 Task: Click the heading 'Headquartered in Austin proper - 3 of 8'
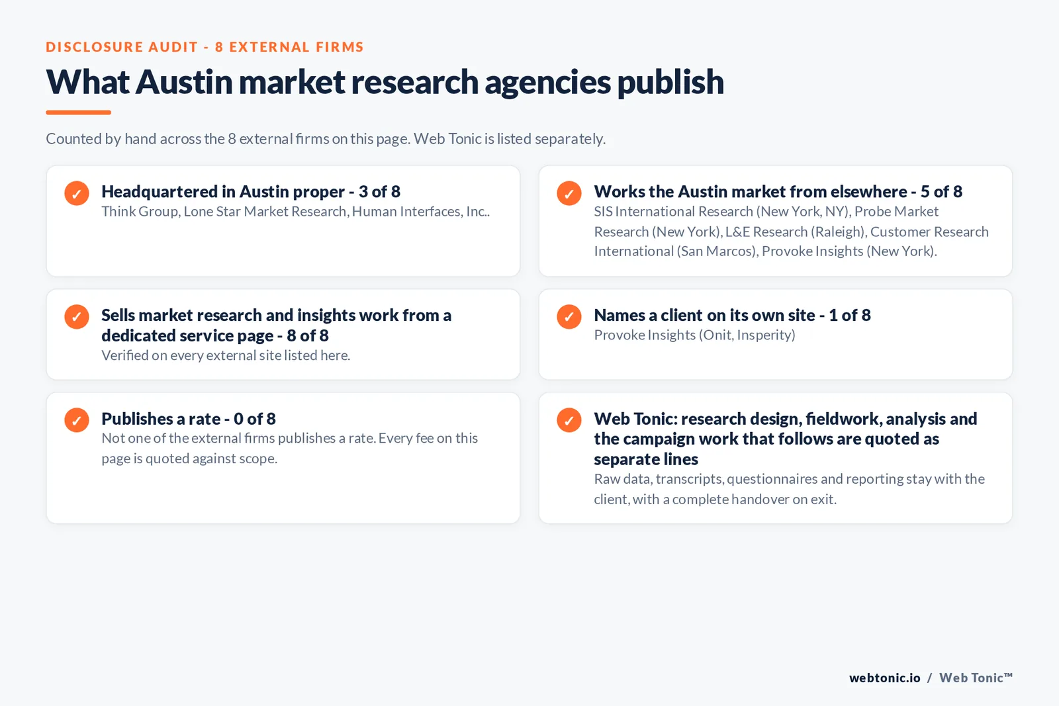251,192
